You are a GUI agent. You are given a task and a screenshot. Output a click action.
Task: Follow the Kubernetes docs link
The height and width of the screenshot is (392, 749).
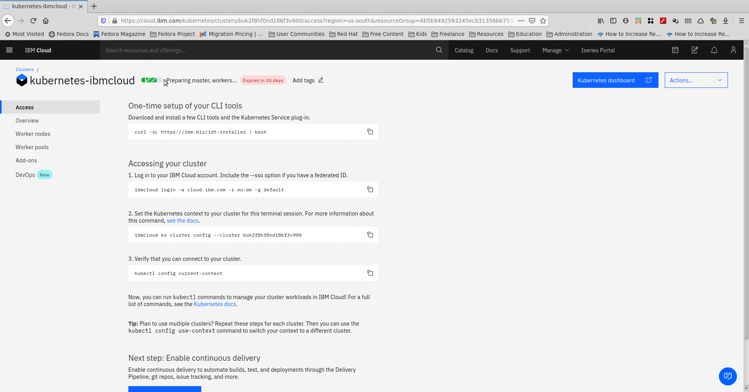click(x=215, y=304)
